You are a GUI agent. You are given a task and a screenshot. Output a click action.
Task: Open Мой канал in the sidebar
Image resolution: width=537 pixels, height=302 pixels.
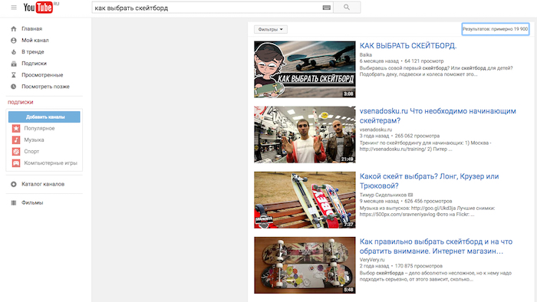(35, 41)
